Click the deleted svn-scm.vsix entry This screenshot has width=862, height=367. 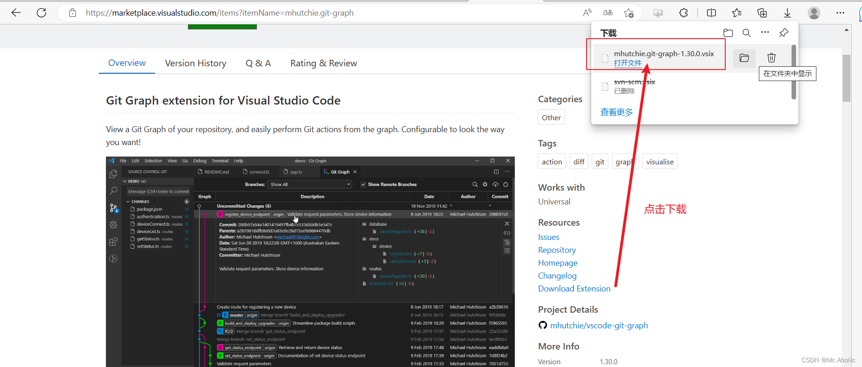pyautogui.click(x=690, y=86)
